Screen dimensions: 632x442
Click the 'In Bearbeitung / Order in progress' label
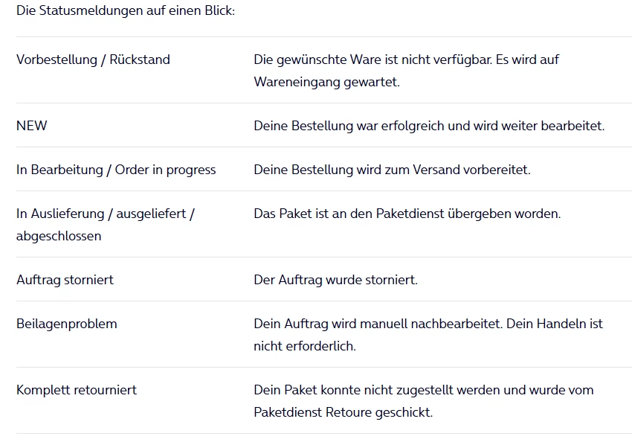point(116,170)
